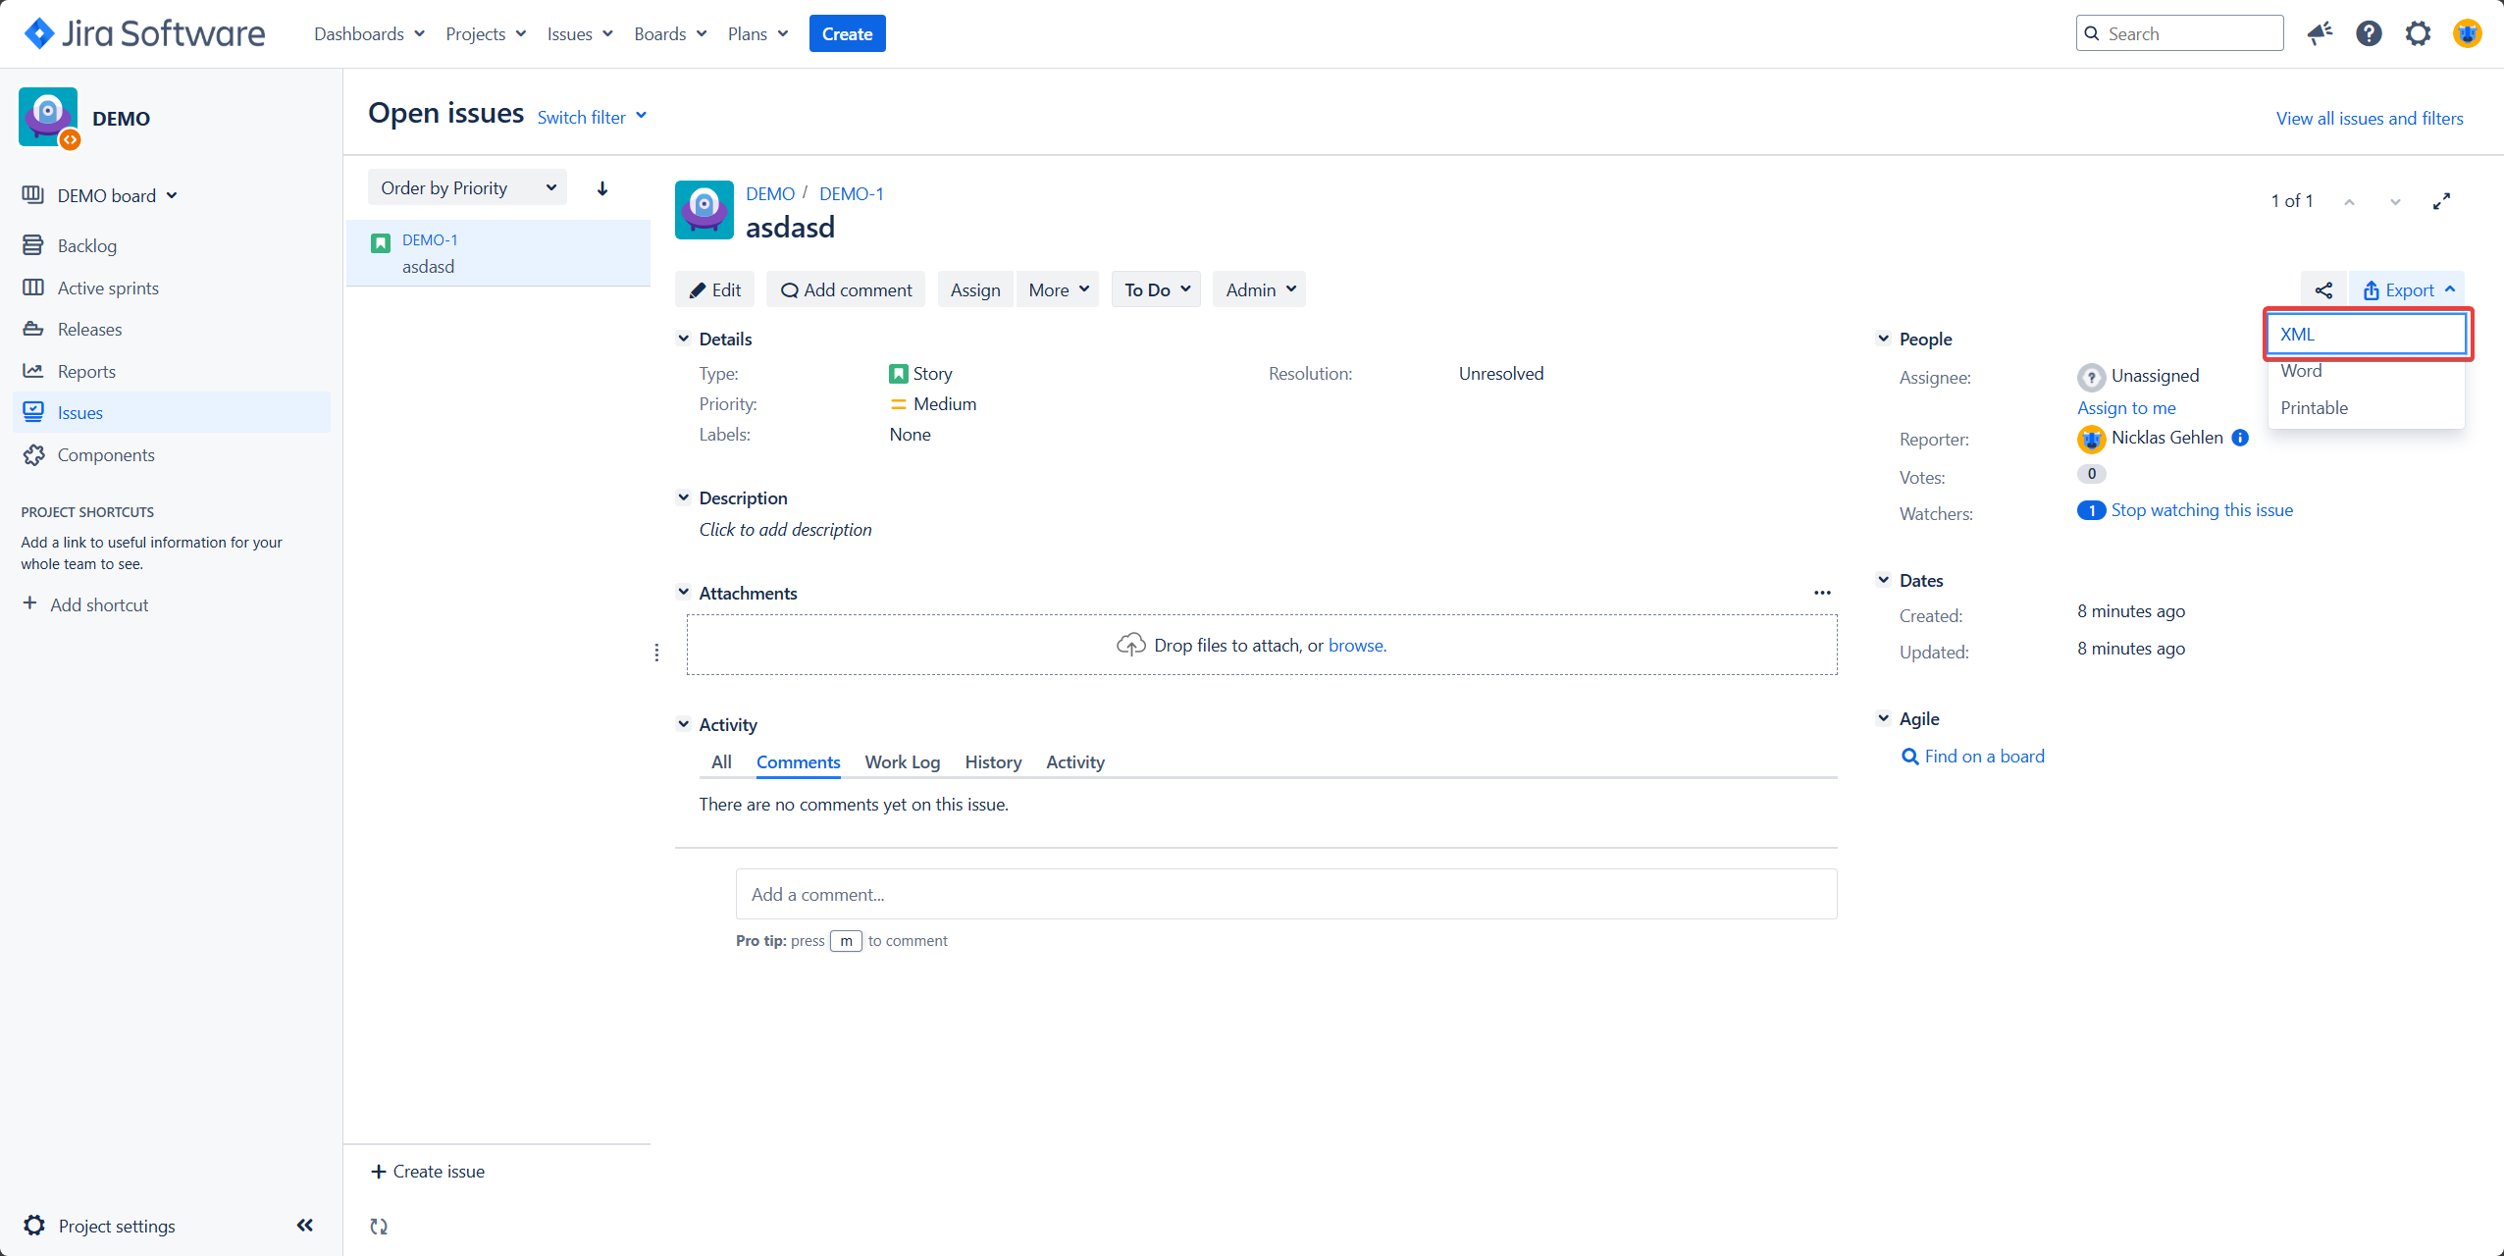The height and width of the screenshot is (1256, 2504).
Task: Reverse sort order with arrow icon
Action: click(x=602, y=188)
